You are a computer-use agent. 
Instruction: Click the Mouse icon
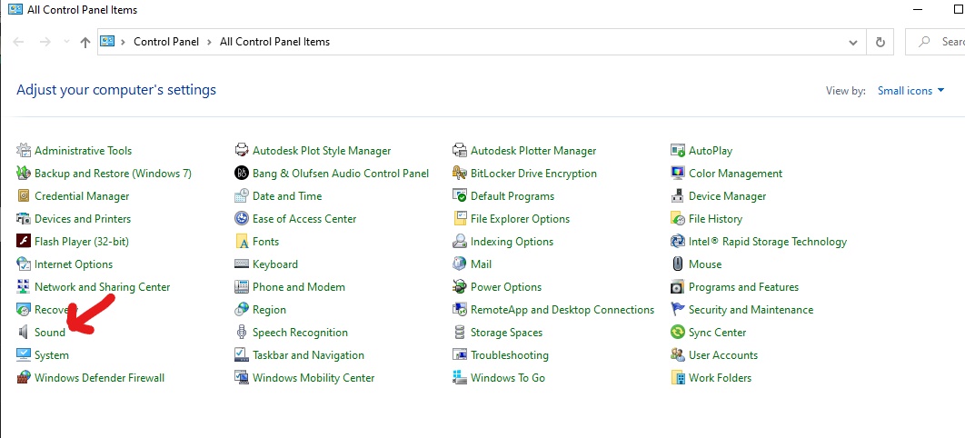(678, 264)
